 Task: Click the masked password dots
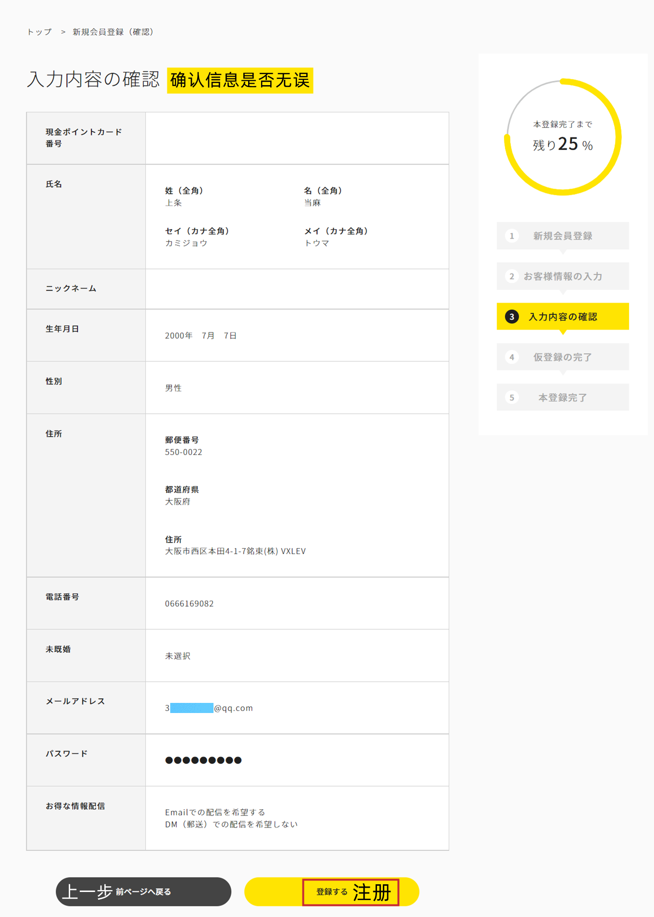203,760
